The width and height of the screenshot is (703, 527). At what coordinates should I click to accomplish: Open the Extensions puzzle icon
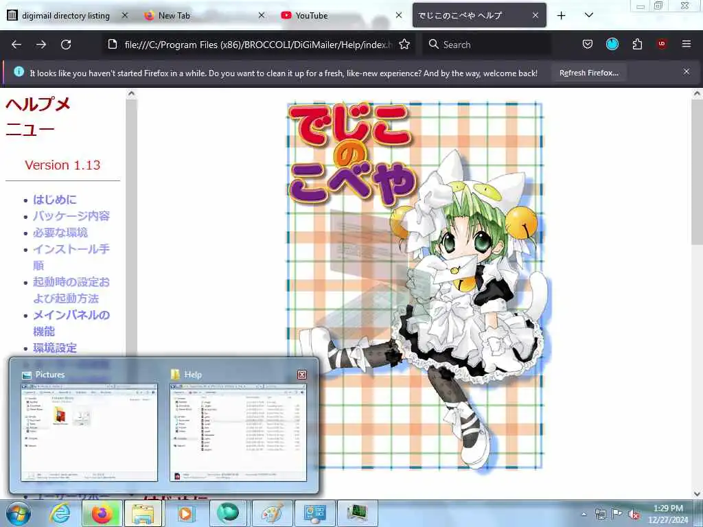[637, 45]
